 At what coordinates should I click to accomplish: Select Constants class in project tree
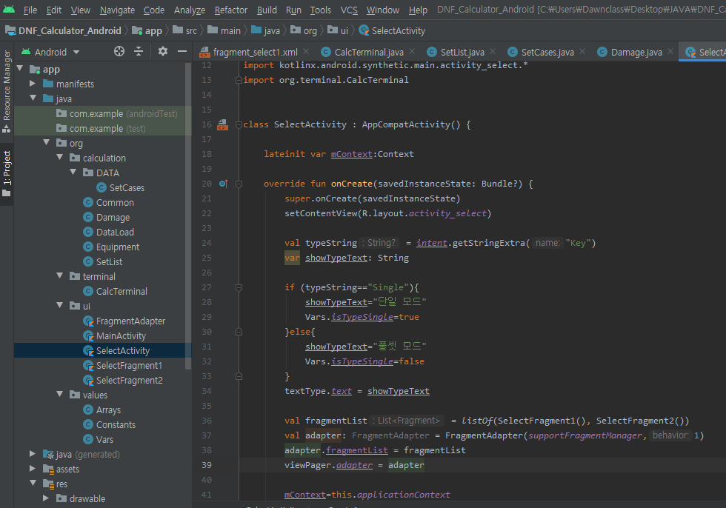(x=110, y=424)
